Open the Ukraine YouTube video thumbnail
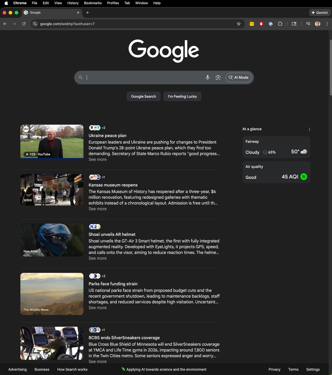 [52, 142]
